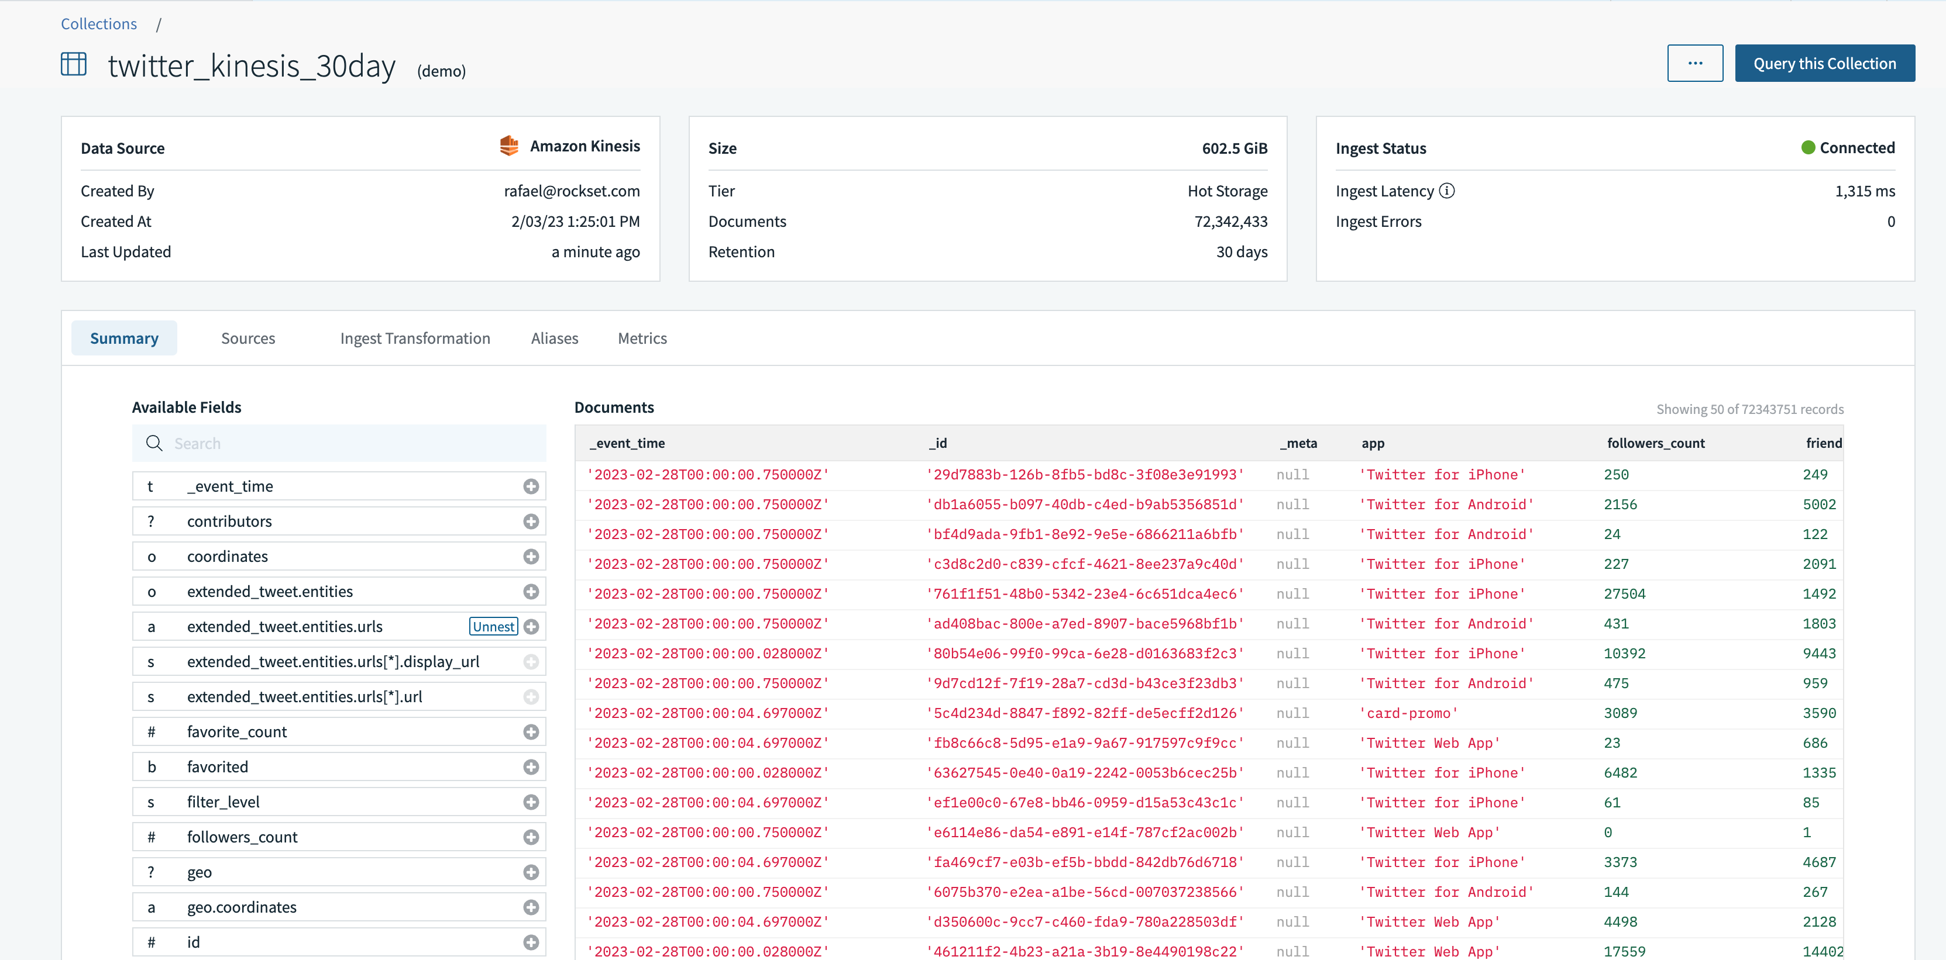The width and height of the screenshot is (1946, 960).
Task: Click the _event_time column header
Action: pyautogui.click(x=627, y=444)
